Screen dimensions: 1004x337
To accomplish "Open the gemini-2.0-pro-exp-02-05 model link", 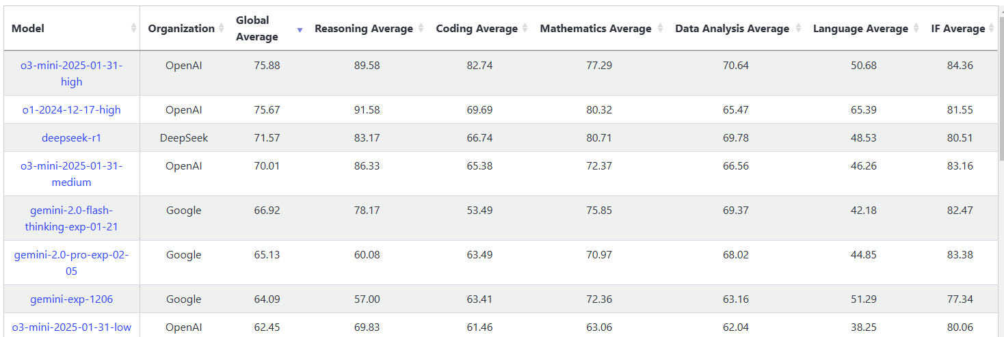I will (71, 262).
